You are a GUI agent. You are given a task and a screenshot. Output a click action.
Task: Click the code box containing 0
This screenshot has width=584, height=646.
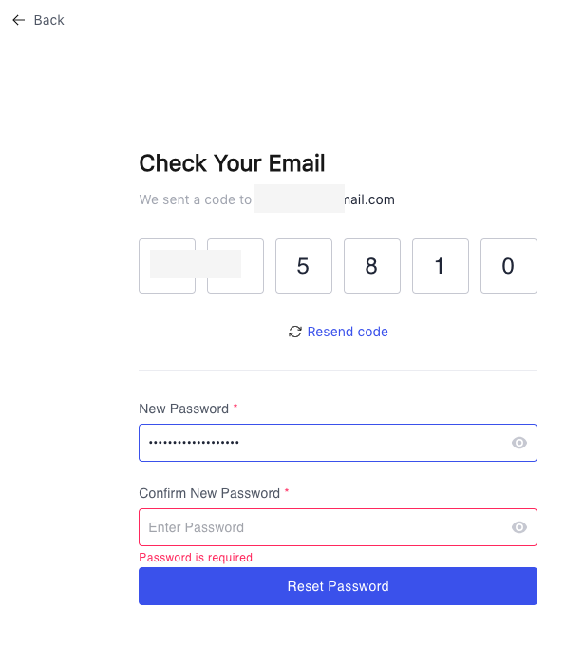pyautogui.click(x=509, y=266)
